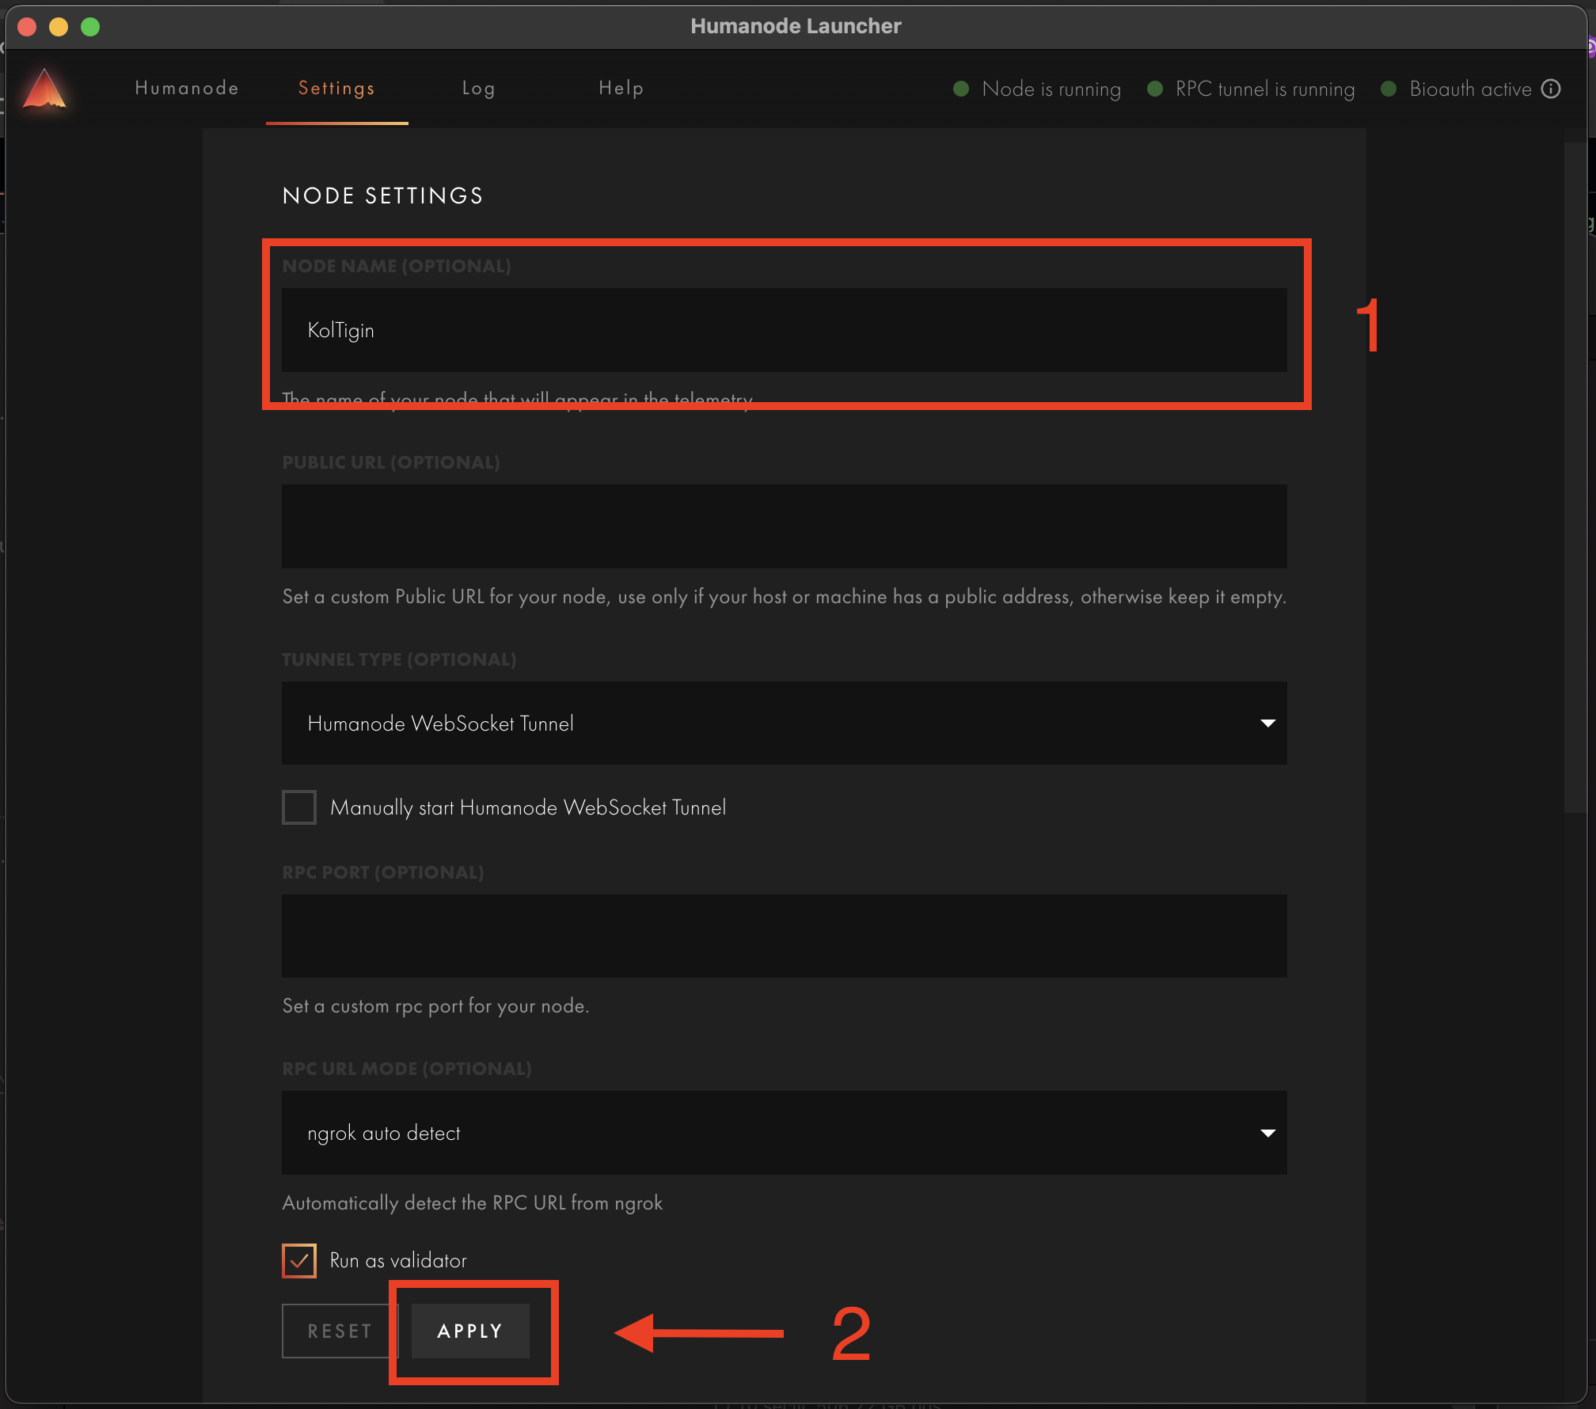Viewport: 1596px width, 1409px height.
Task: Click the Tunnel Type dropdown arrow
Action: pos(1267,723)
